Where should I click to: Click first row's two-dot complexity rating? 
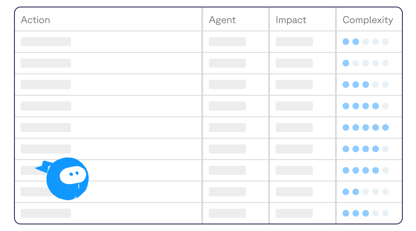click(366, 42)
